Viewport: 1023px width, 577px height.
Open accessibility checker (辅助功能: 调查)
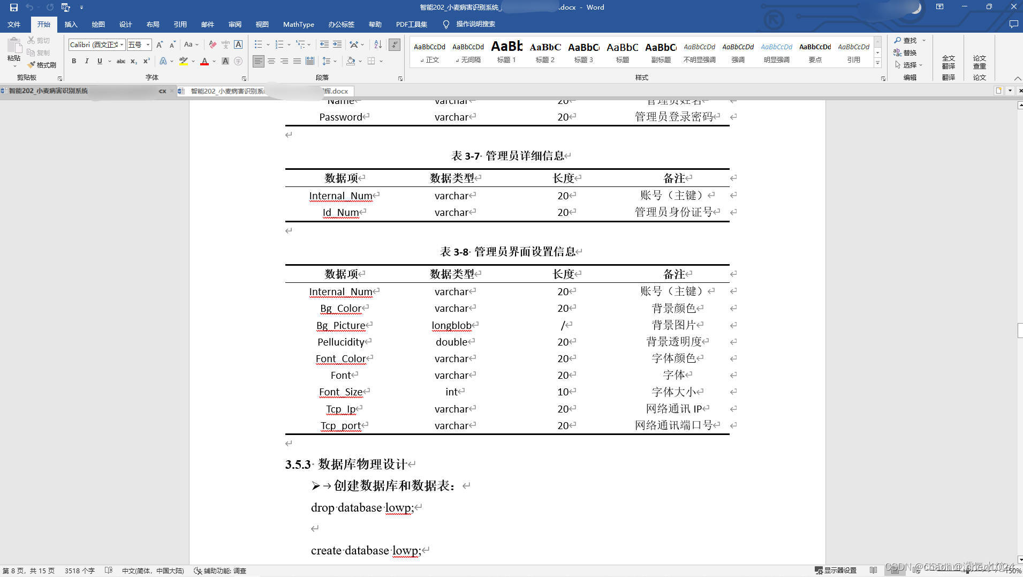coord(220,571)
